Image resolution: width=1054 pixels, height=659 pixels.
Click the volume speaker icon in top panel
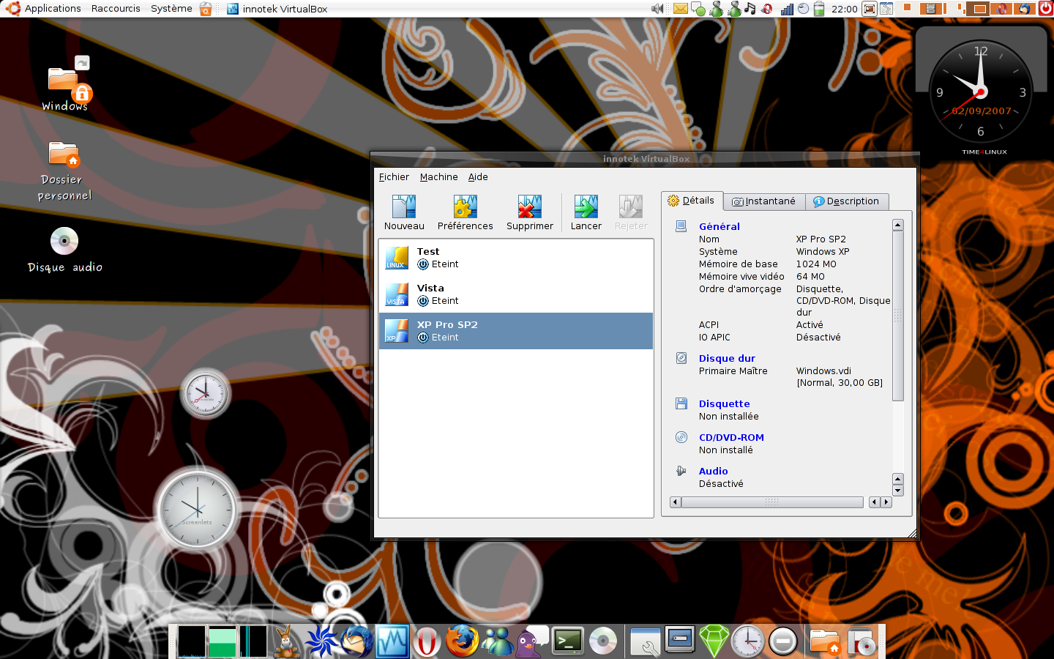(x=657, y=9)
